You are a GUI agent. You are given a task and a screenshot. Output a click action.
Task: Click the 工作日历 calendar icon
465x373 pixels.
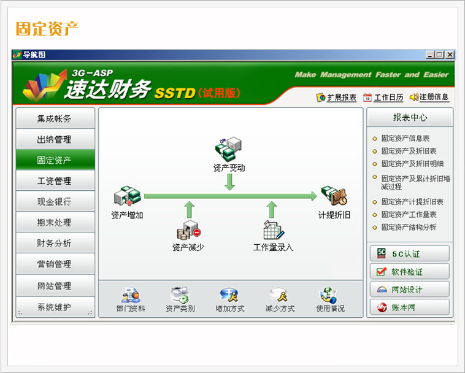pos(367,98)
